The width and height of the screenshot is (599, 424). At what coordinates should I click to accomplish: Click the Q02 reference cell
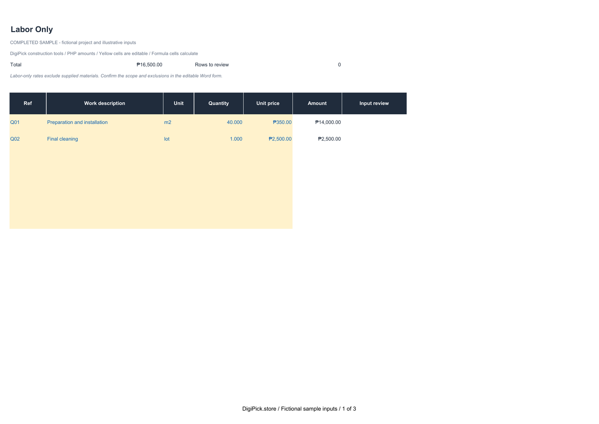point(28,139)
